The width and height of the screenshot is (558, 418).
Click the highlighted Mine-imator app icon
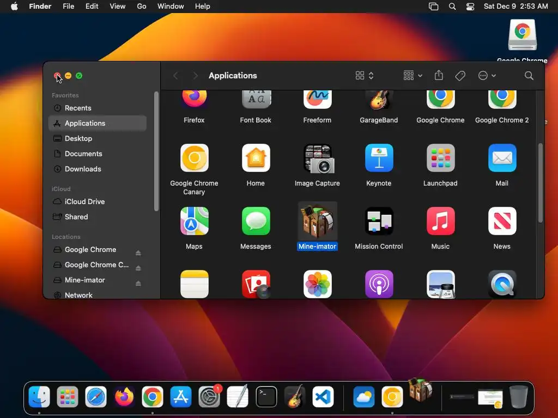tap(317, 221)
